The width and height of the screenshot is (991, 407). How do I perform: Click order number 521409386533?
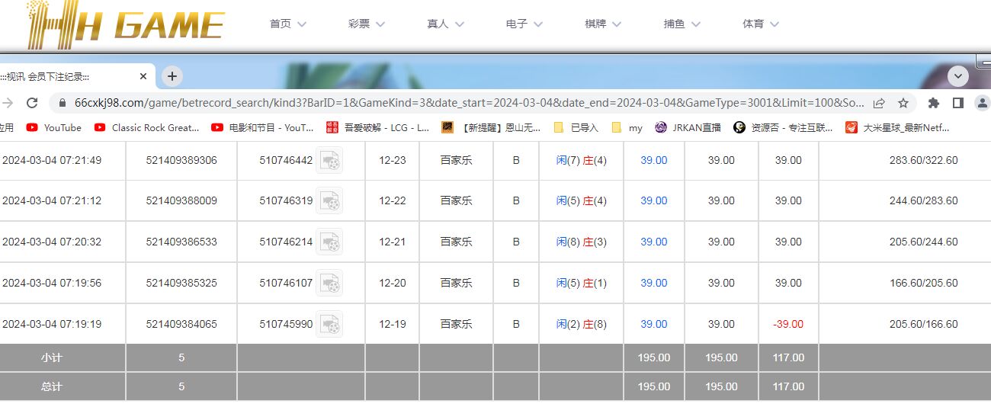181,242
